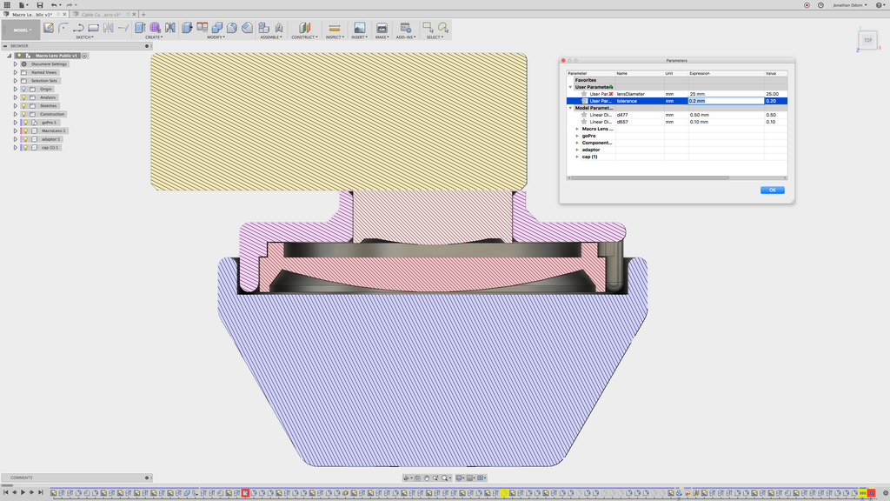
Task: Expand the adaptor group in Parameters
Action: 577,150
